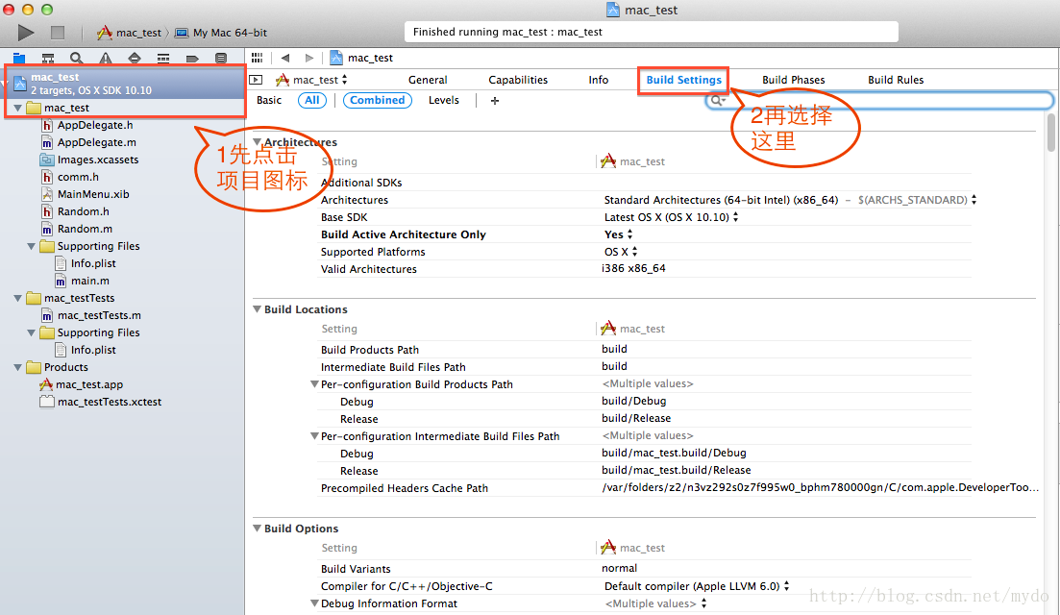The image size is (1060, 615).
Task: Open the Issue navigator warning icon
Action: (x=106, y=58)
